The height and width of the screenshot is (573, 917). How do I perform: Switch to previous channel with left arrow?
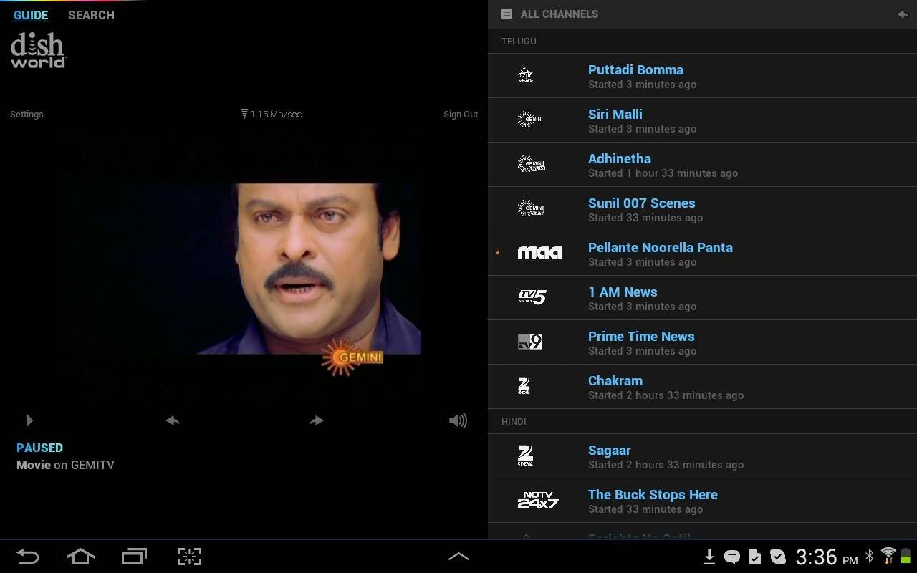[172, 420]
